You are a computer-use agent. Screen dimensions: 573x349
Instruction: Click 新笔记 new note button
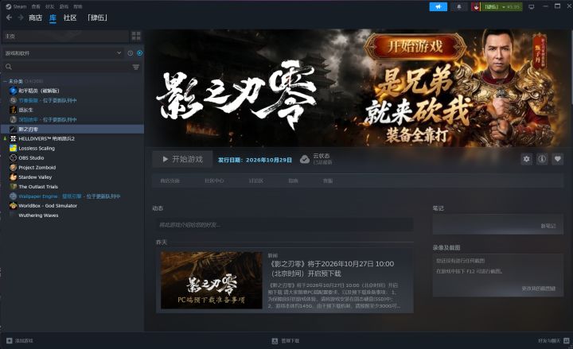click(548, 226)
